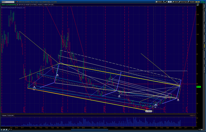Click the quick studies flask icon
Viewport: 206px width, 132px height.
point(164,2)
